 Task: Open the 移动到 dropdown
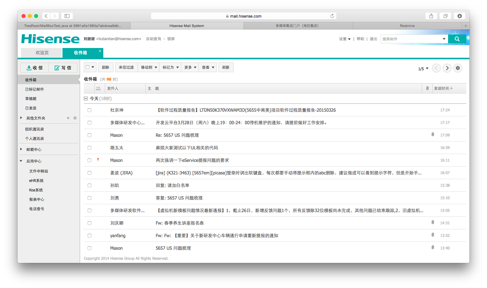[x=149, y=67]
